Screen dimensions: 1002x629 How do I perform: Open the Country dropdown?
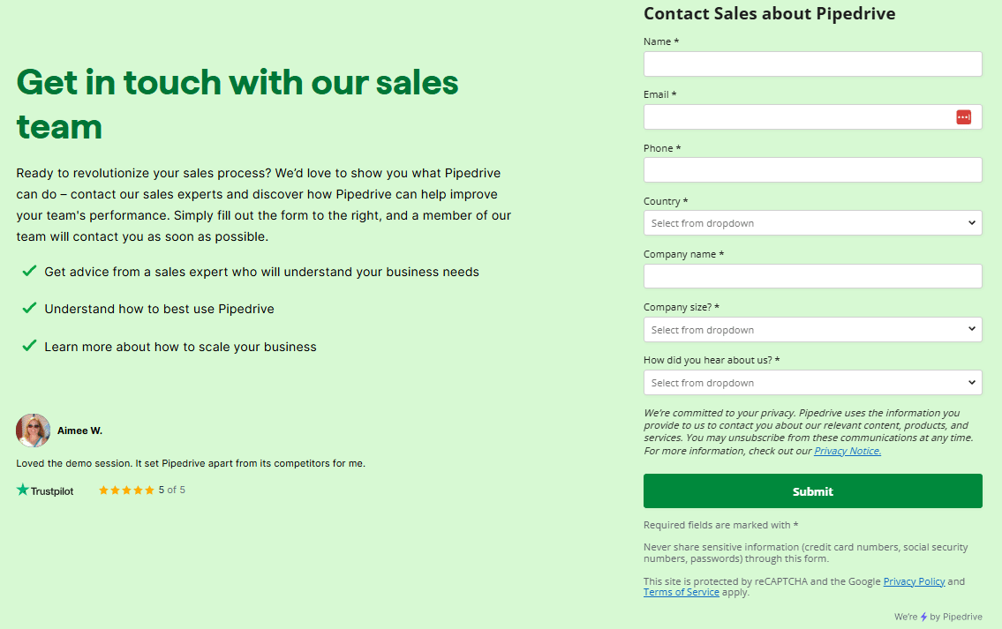(812, 223)
